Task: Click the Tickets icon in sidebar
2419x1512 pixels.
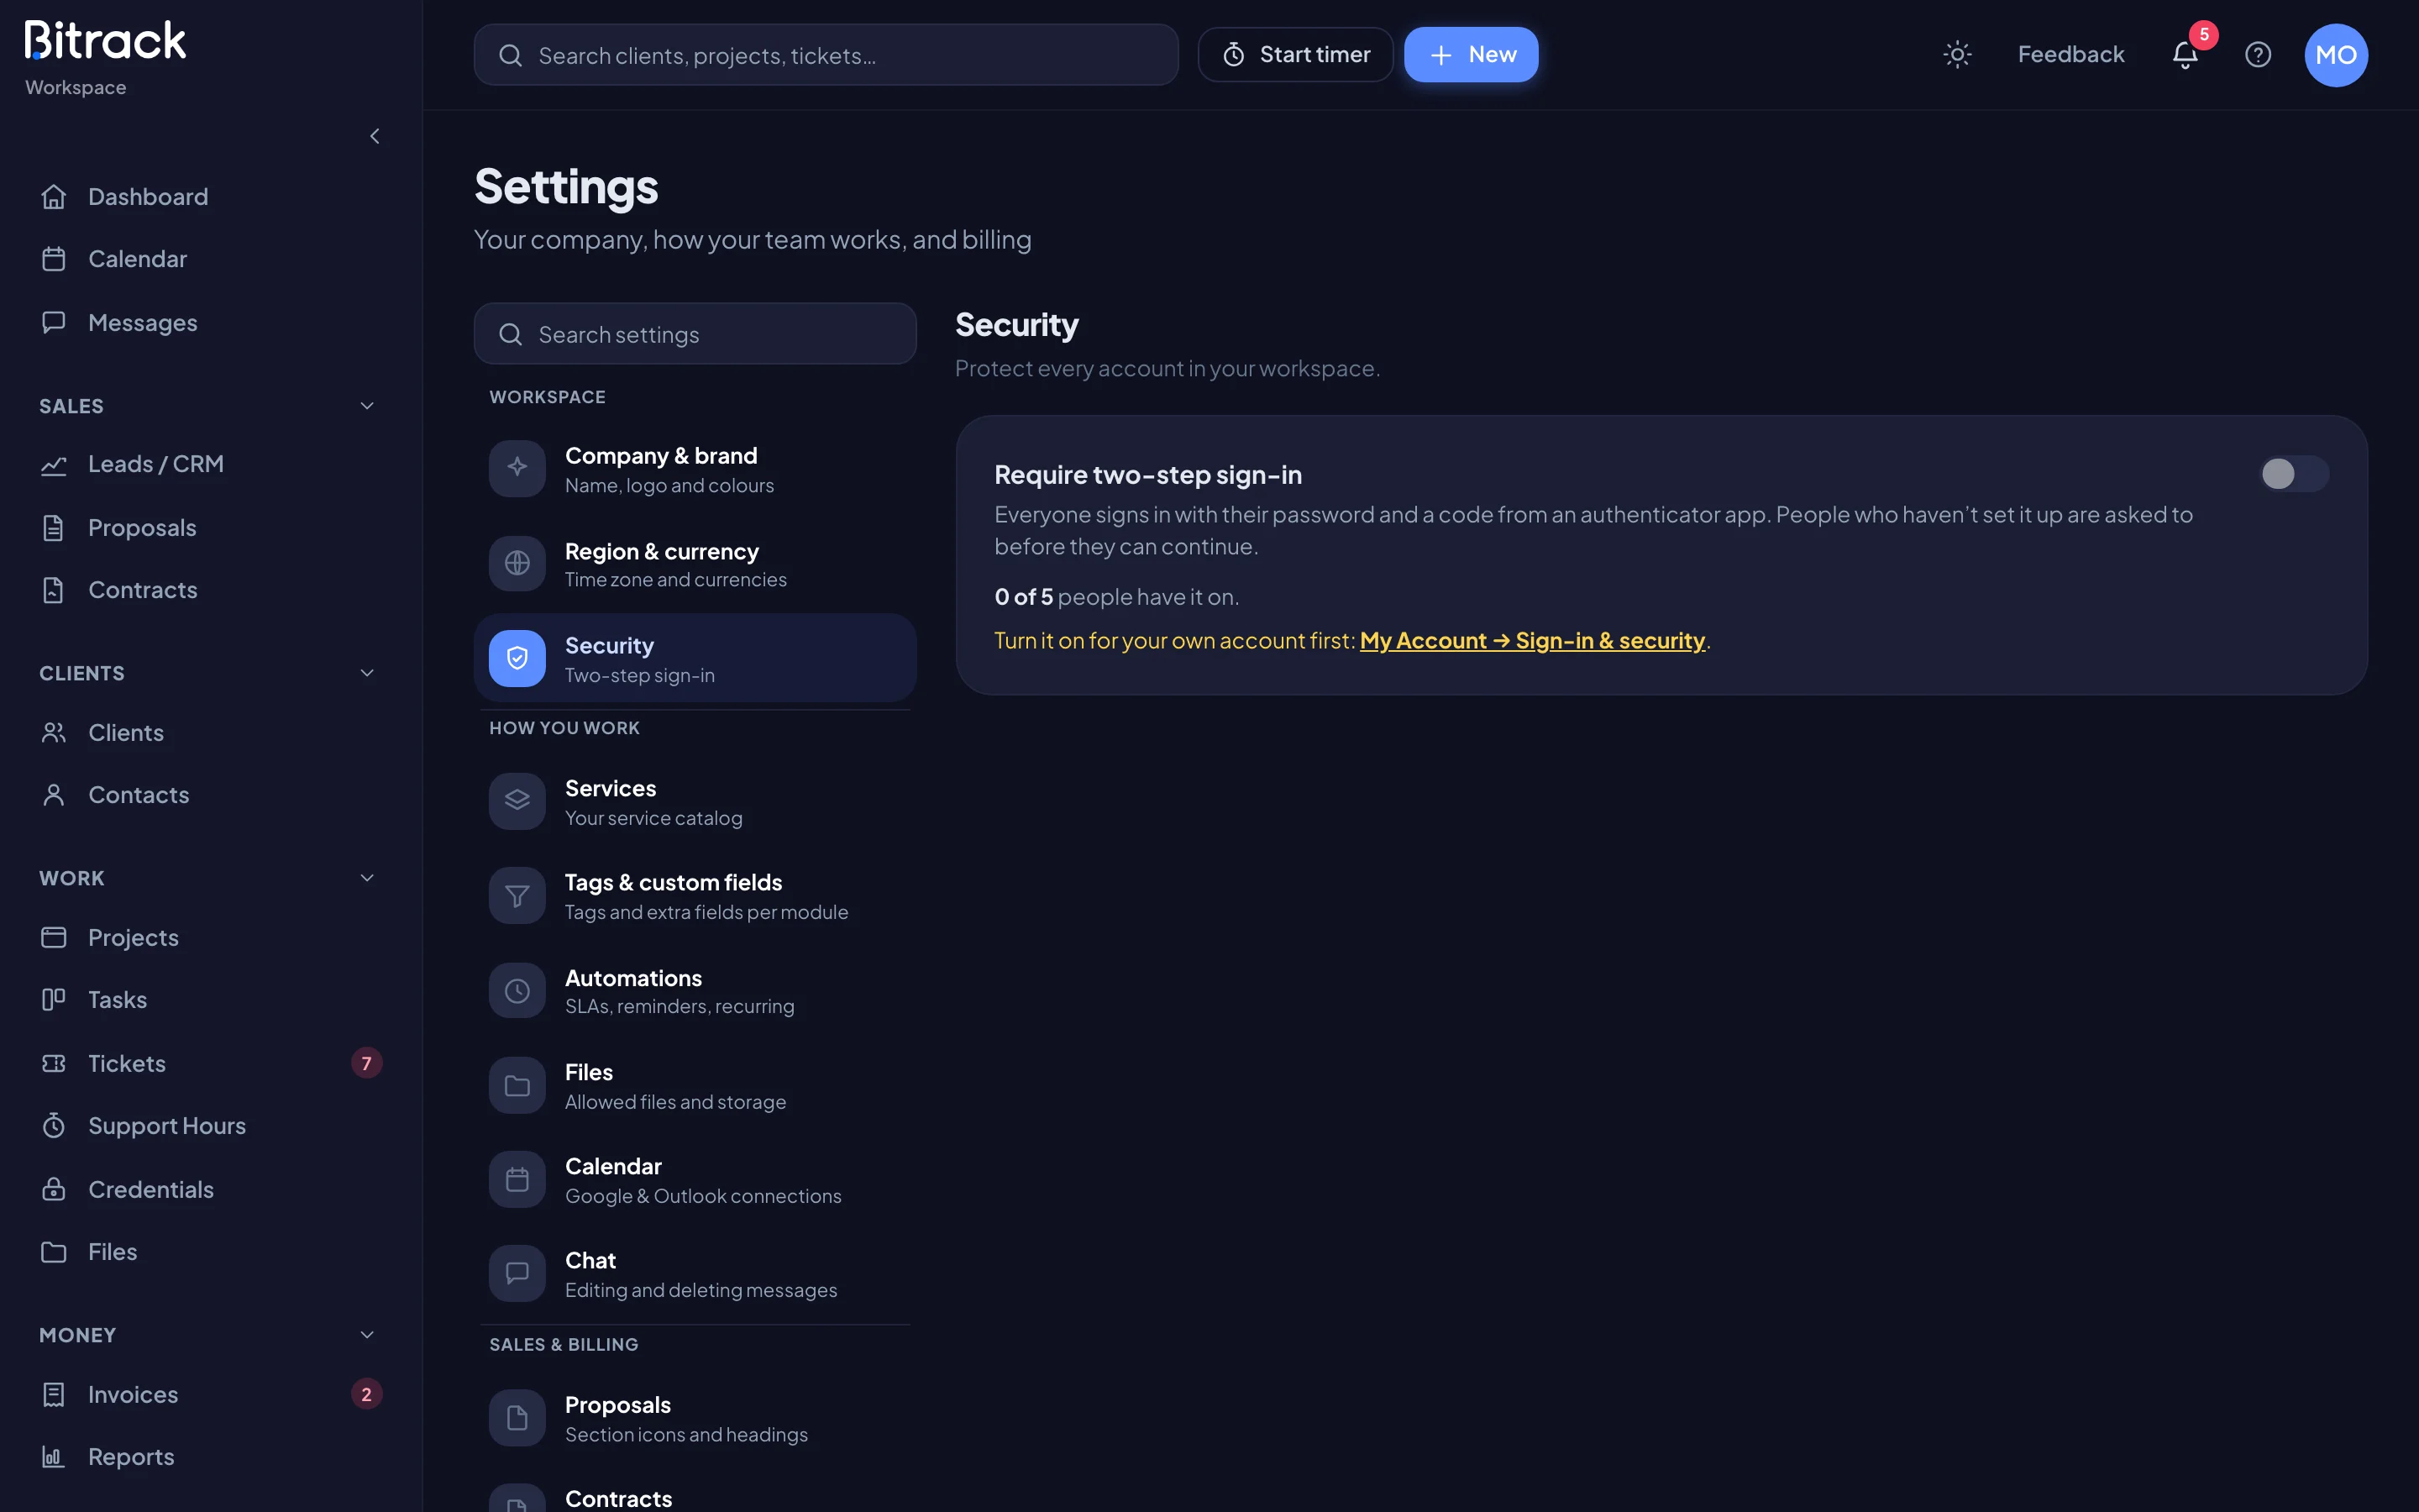Action: click(54, 1063)
